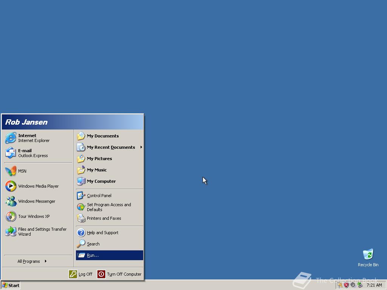
Task: Open Windows Messenger
Action: pyautogui.click(x=38, y=201)
